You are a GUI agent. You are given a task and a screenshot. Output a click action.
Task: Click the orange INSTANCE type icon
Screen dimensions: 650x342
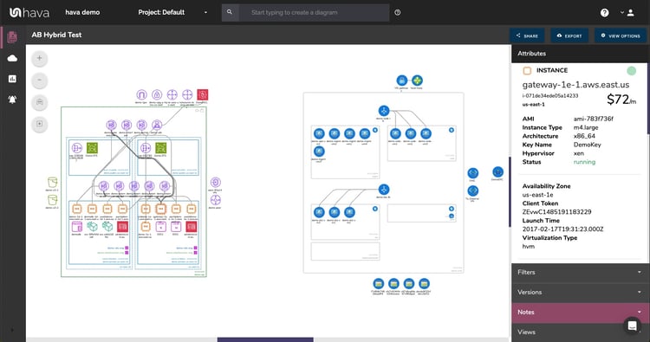coord(527,71)
